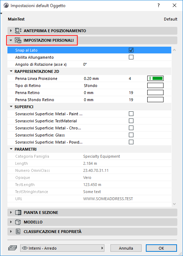Check Sovrascrivi Superficie: Metal - Paint
The height and width of the screenshot is (256, 183).
pos(131,114)
